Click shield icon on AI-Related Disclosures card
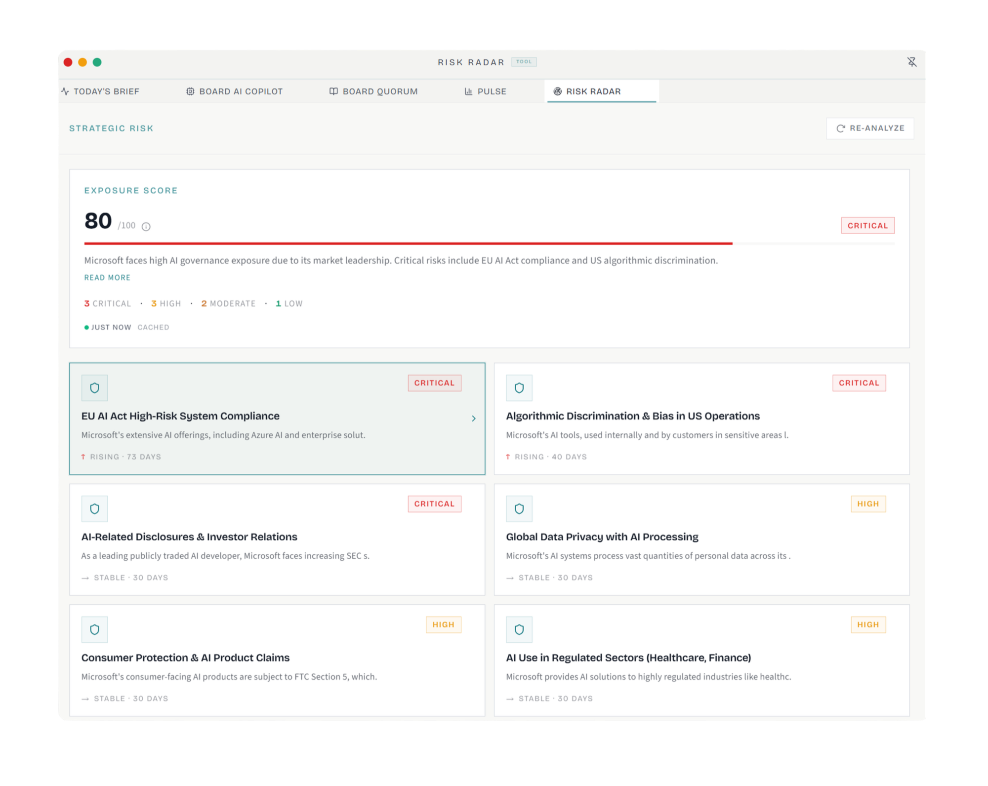This screenshot has height=786, width=988. pos(94,509)
